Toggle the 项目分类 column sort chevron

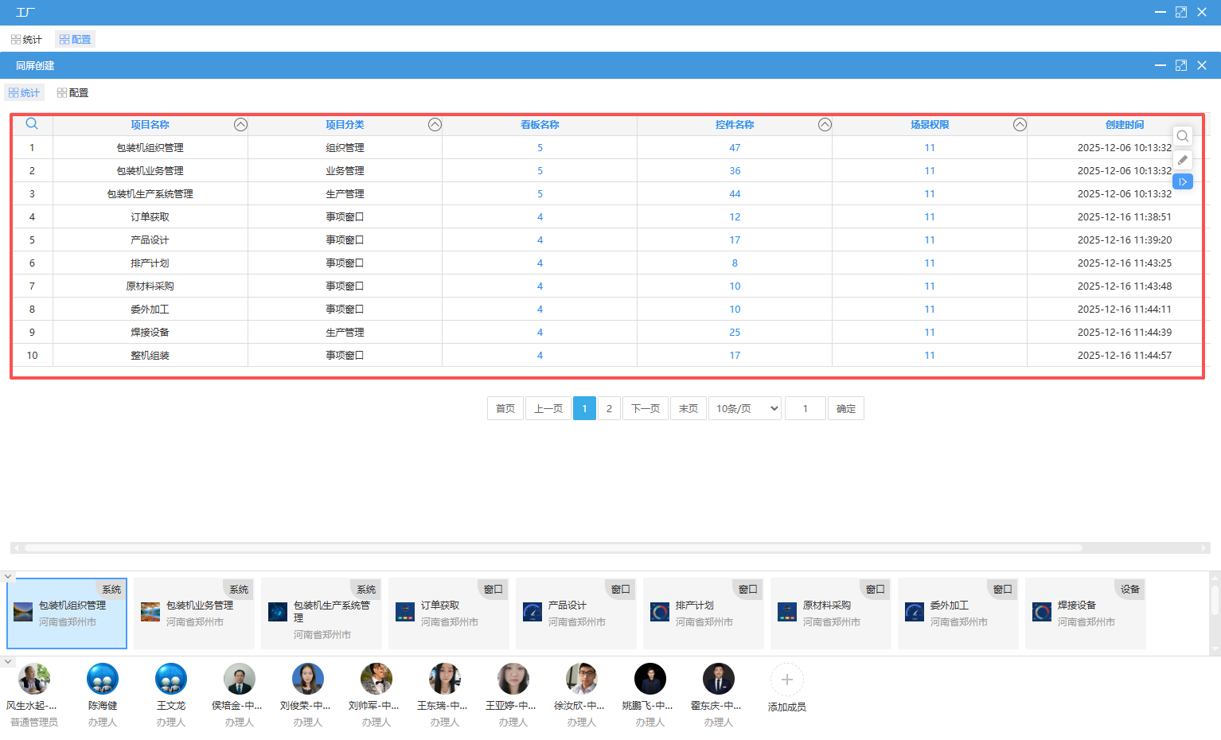tap(435, 125)
